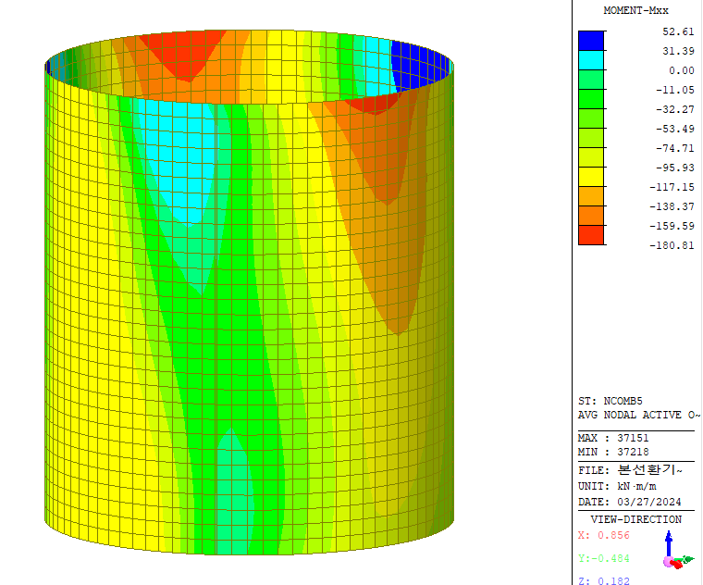Click the legend value -74.71
Viewport: 703px width, 585px height.
click(x=675, y=148)
